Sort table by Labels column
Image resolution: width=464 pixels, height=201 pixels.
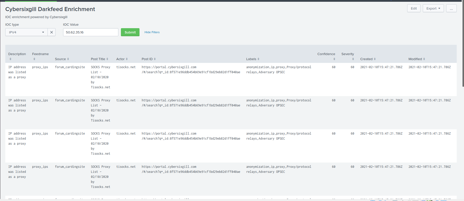[253, 59]
